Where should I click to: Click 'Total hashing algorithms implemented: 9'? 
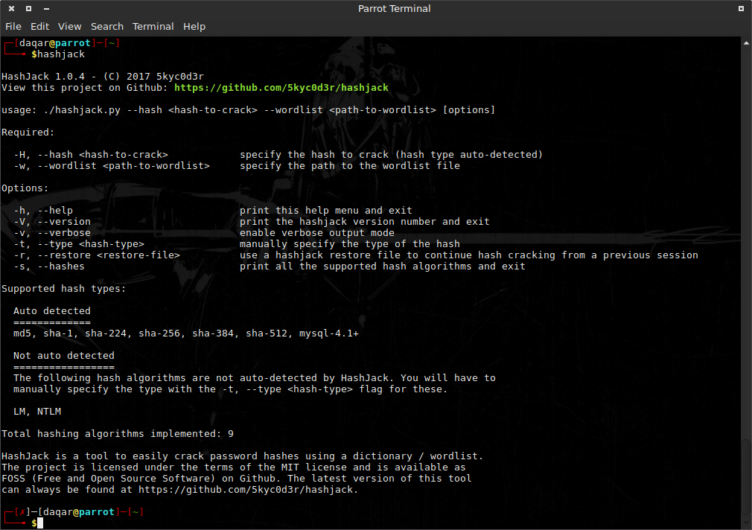tap(118, 433)
